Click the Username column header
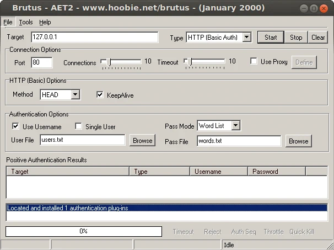Viewport: 334px width, 250px height. pyautogui.click(x=219, y=172)
